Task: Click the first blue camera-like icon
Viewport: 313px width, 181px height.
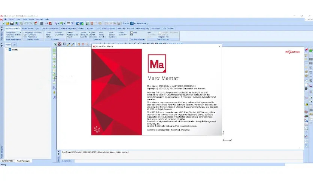Action: coord(78,23)
